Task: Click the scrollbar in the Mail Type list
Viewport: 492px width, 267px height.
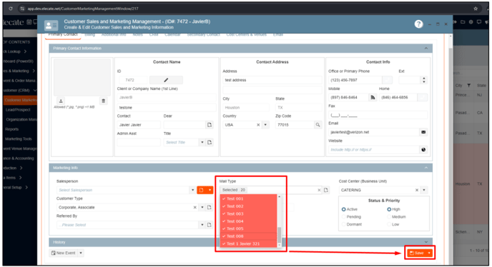Action: [279, 234]
